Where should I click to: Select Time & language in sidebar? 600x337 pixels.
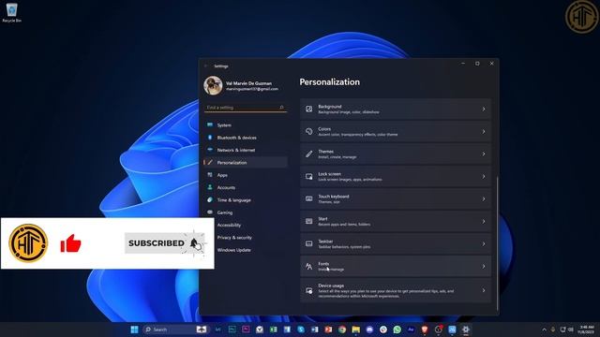pos(246,199)
